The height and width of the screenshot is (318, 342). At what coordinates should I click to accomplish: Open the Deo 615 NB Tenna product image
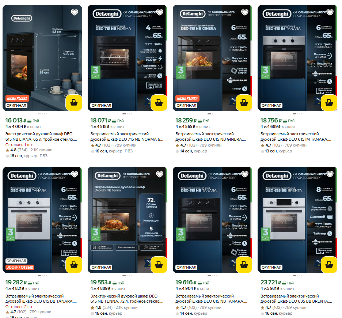coord(128,220)
